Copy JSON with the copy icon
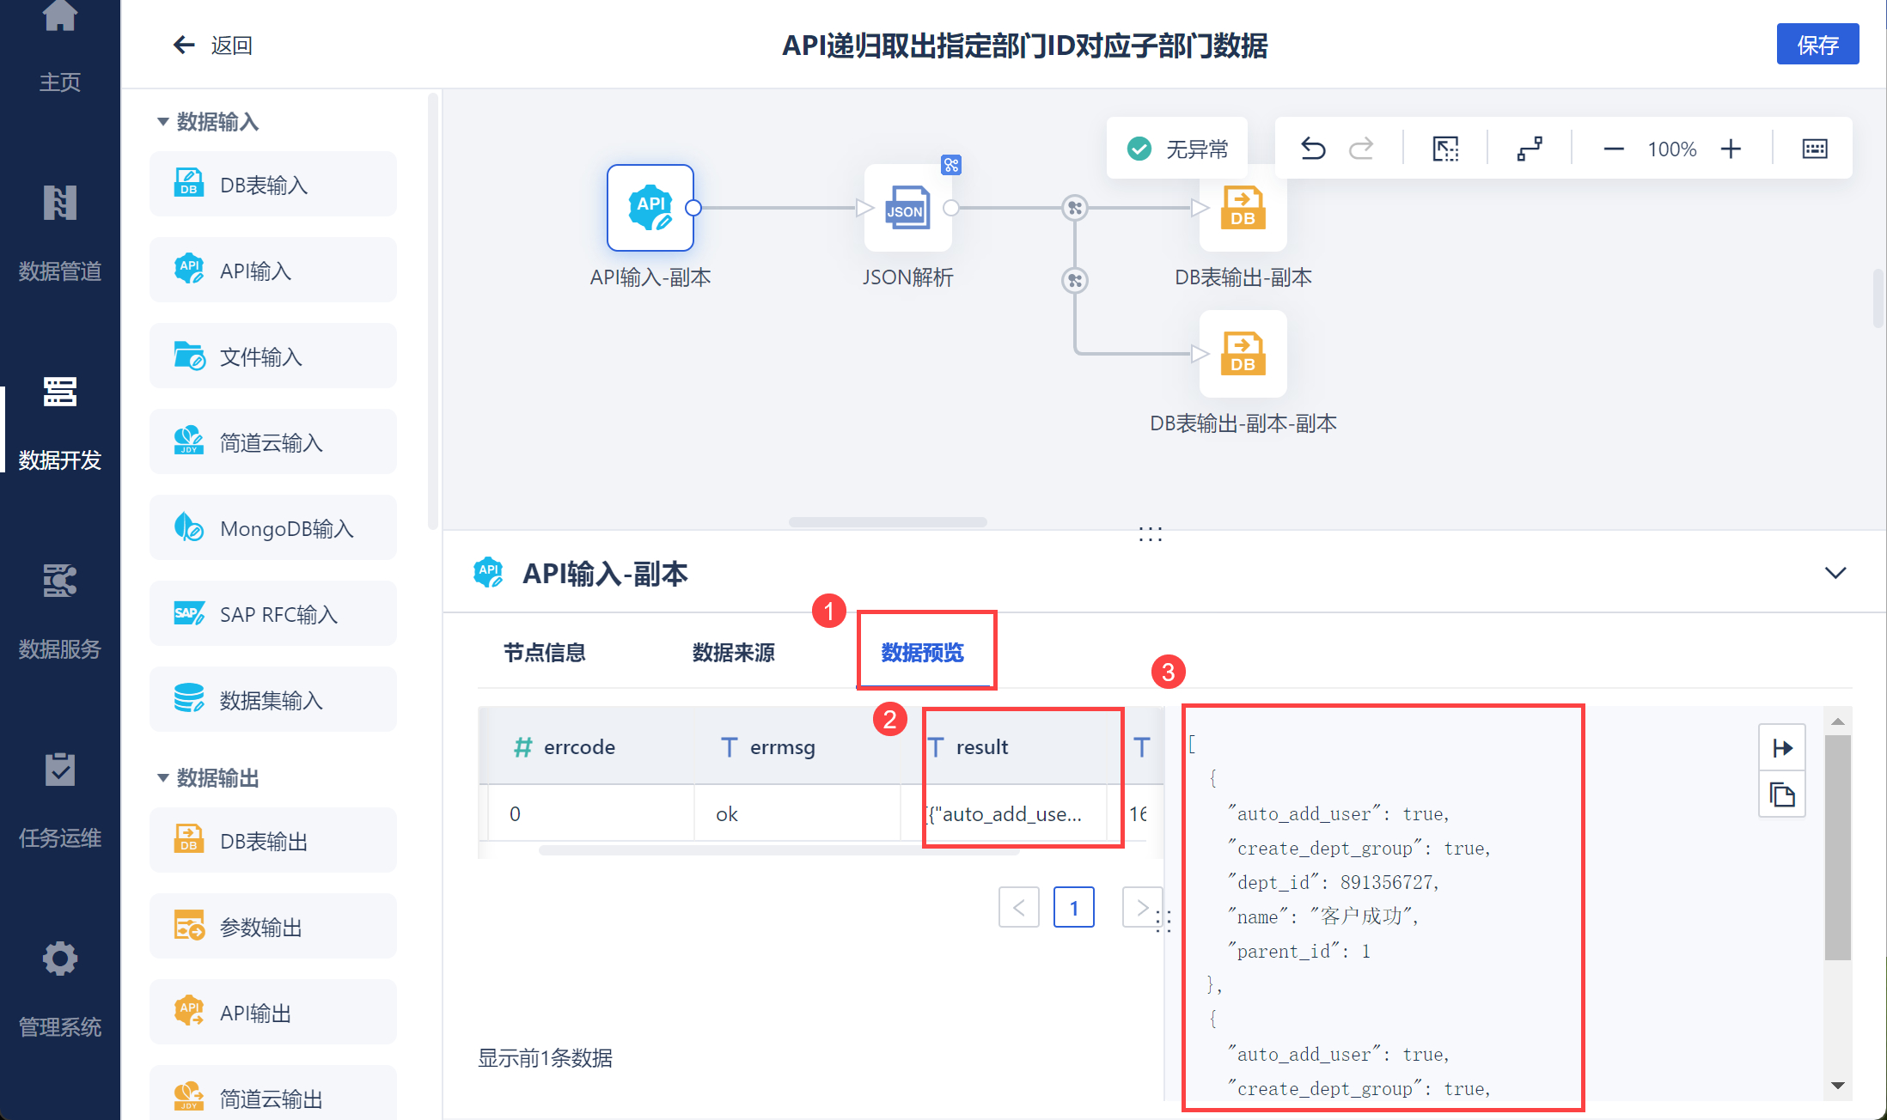Screen dimensions: 1887x1120 pyautogui.click(x=1782, y=794)
